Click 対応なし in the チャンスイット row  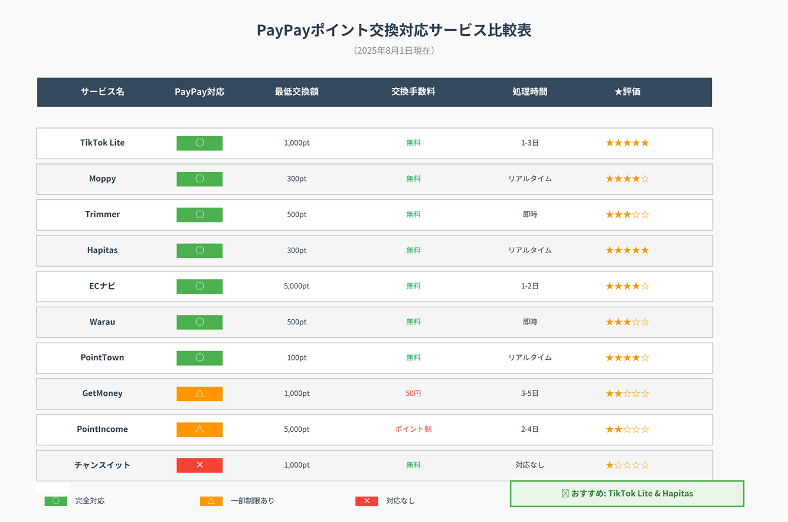click(x=530, y=465)
